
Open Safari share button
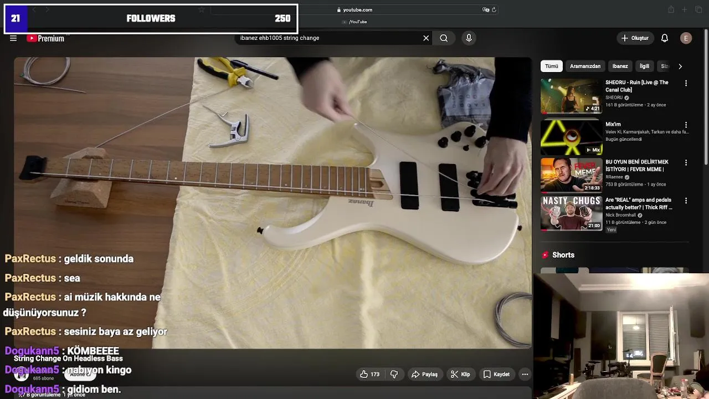tap(671, 9)
